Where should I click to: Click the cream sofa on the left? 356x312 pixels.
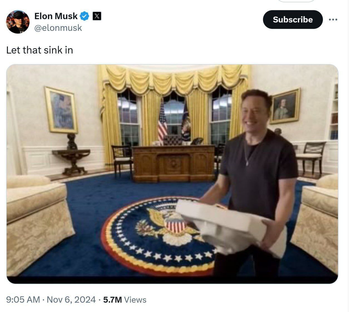tap(36, 222)
